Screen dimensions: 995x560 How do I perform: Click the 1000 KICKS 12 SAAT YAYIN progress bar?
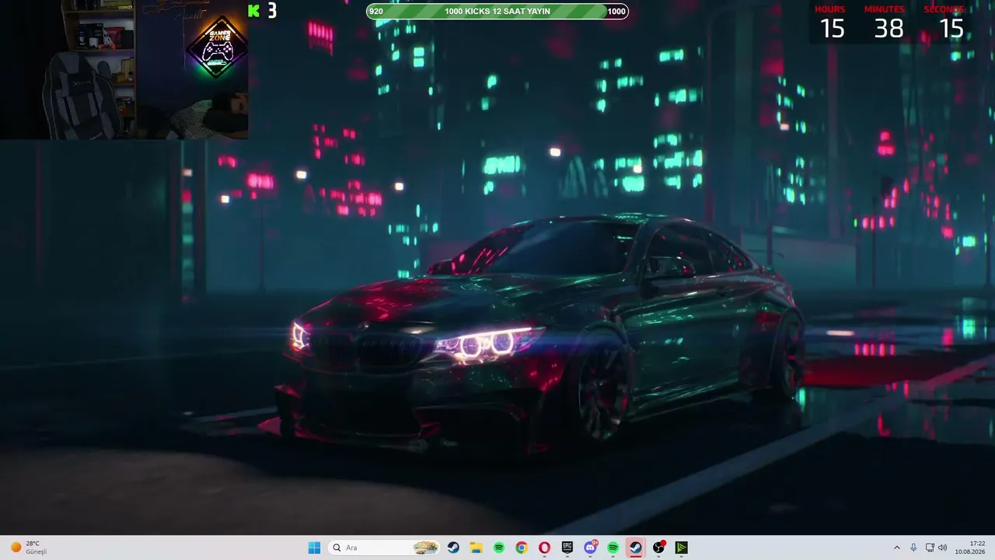point(497,11)
